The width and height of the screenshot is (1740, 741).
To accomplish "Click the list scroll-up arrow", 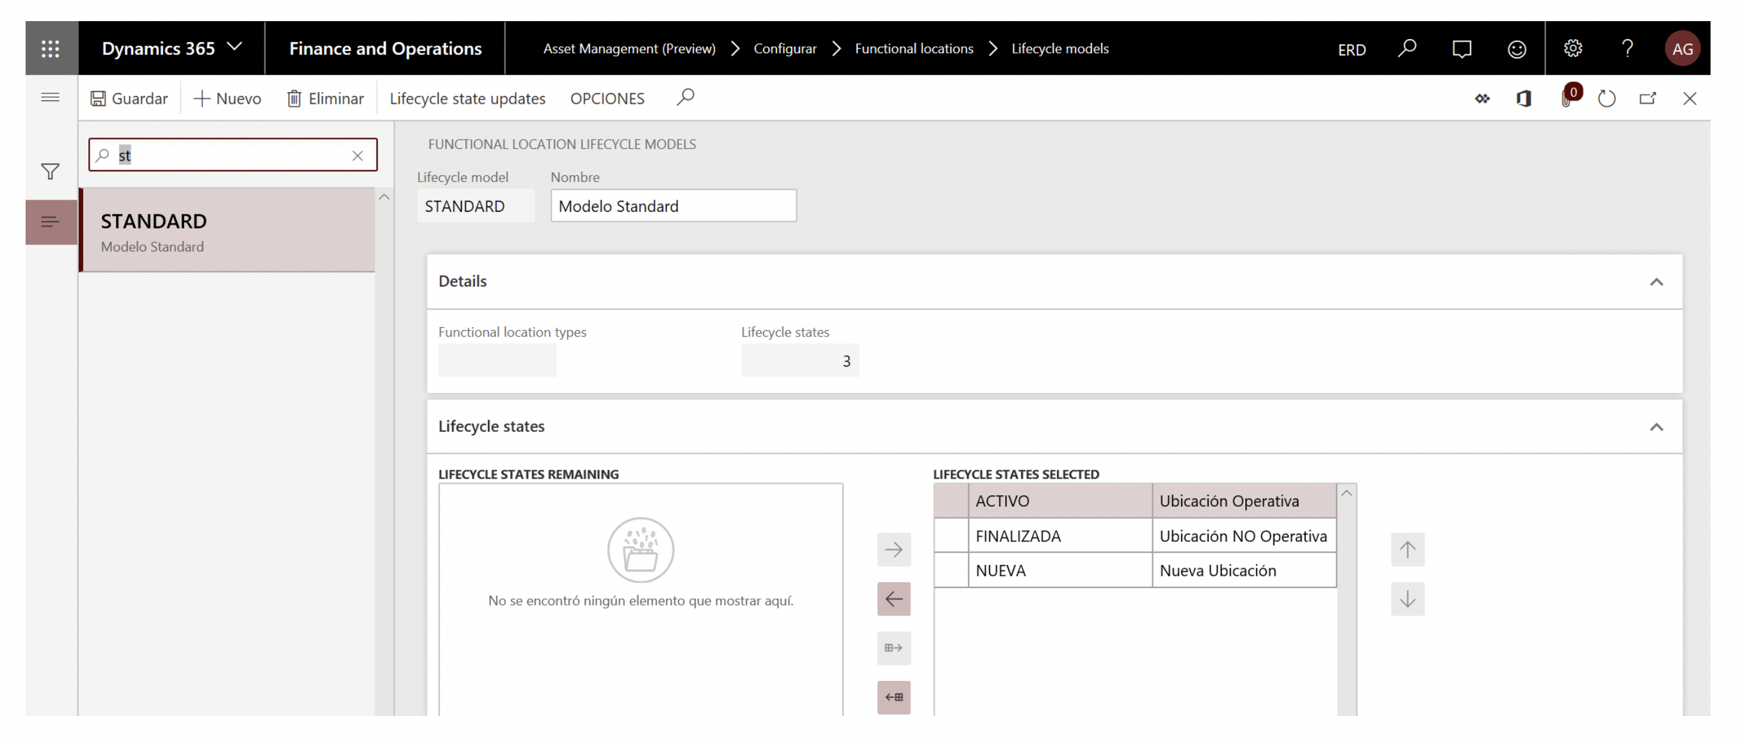I will point(384,197).
